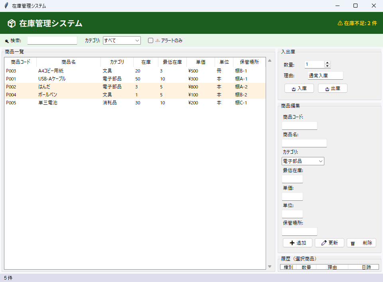Focus the 検索 text field
This screenshot has height=282, width=383.
coord(52,41)
